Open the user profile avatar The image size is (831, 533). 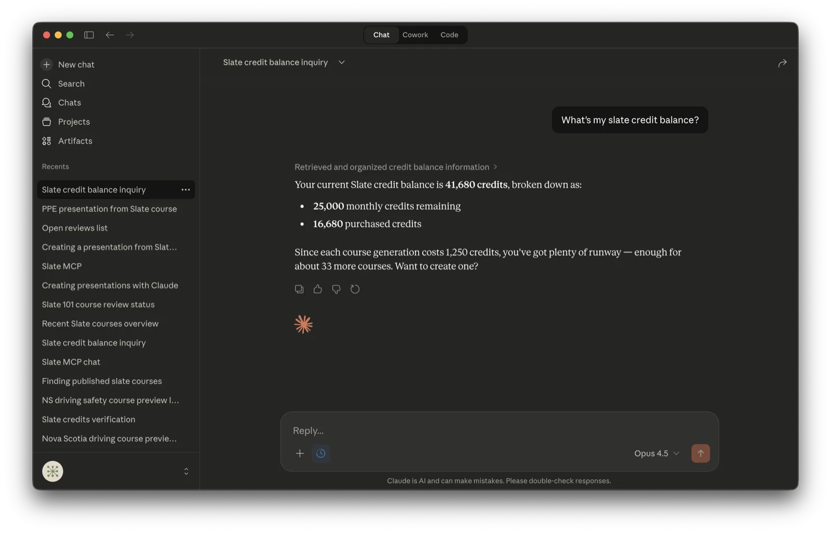[52, 471]
